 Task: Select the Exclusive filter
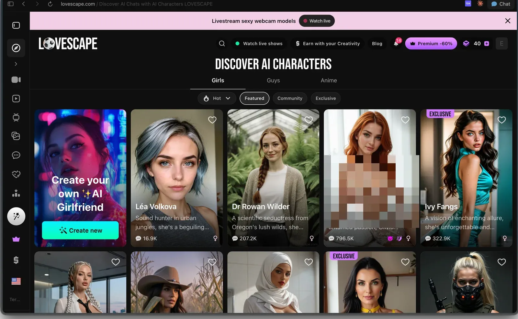(326, 98)
